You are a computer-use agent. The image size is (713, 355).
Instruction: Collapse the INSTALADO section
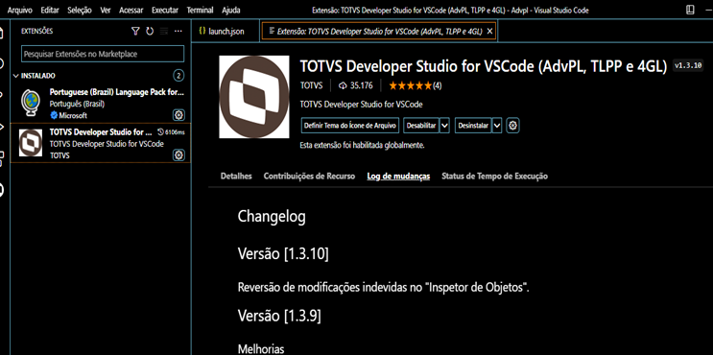click(x=16, y=76)
